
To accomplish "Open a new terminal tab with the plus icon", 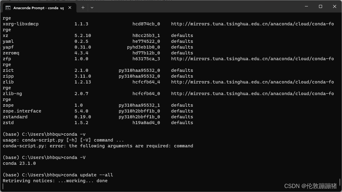I will point(83,7).
